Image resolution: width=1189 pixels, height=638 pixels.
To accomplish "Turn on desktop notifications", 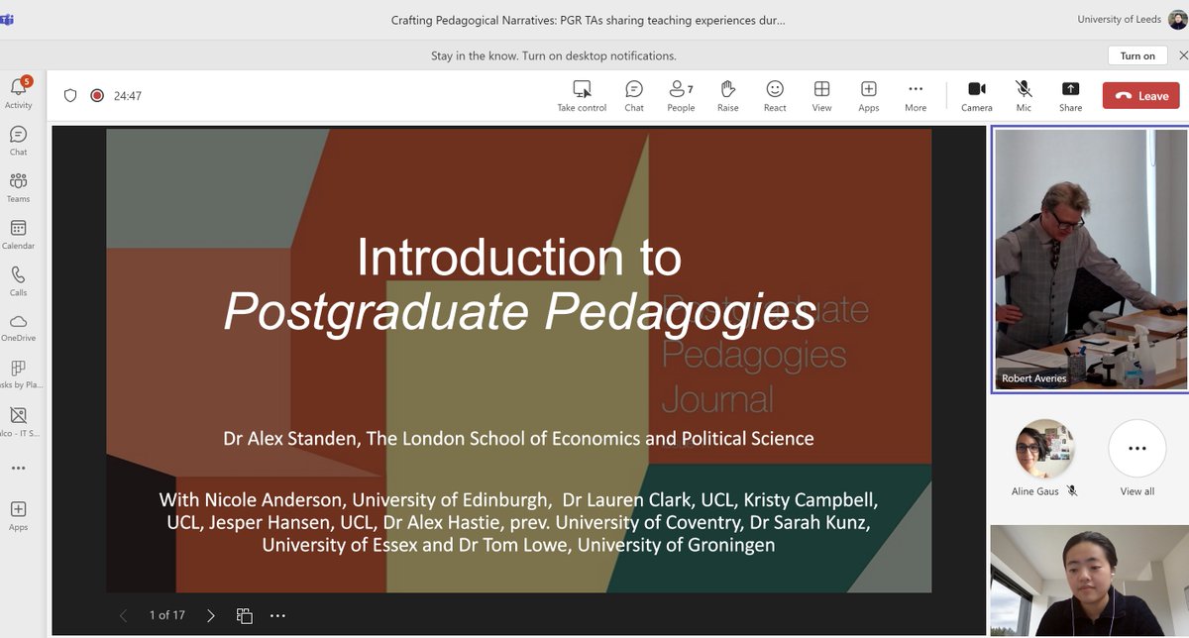I will [x=1137, y=55].
